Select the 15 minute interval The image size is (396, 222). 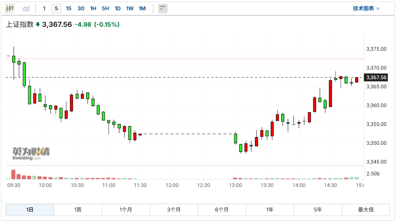tap(69, 8)
